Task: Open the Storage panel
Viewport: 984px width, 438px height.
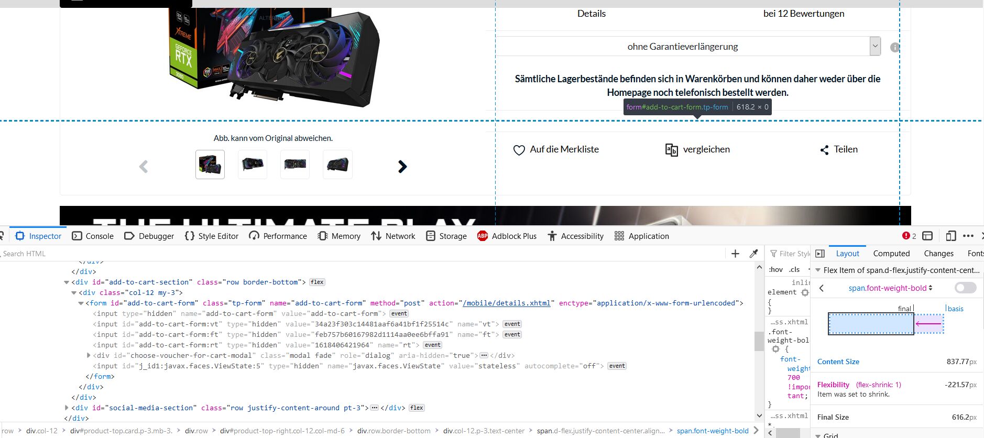Action: pyautogui.click(x=446, y=236)
